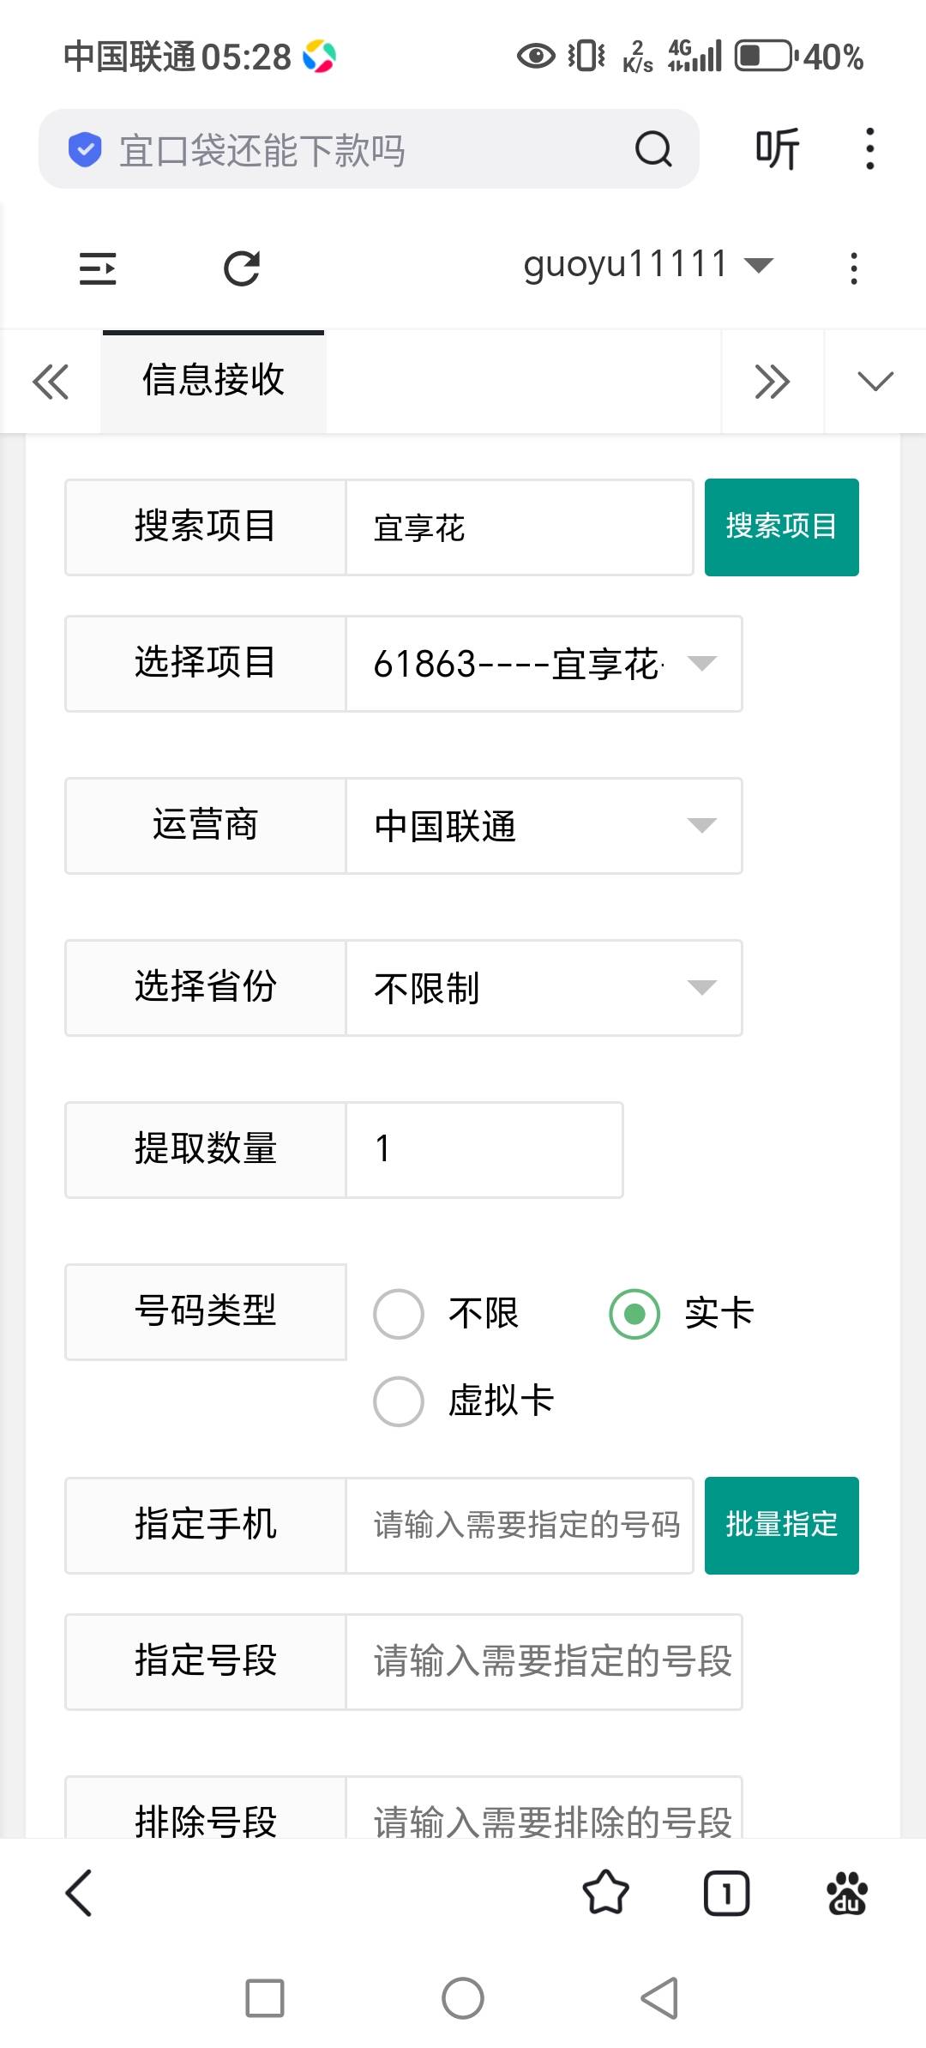This screenshot has height=2048, width=926.
Task: Tap the 听 listen icon
Action: coord(777,149)
